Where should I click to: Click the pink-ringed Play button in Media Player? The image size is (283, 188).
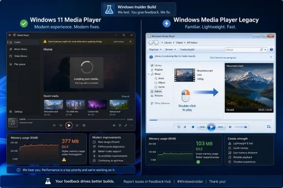(x=69, y=125)
